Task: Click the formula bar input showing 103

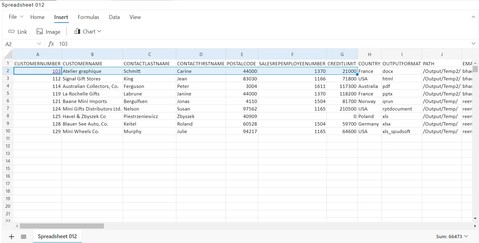Action: point(263,44)
